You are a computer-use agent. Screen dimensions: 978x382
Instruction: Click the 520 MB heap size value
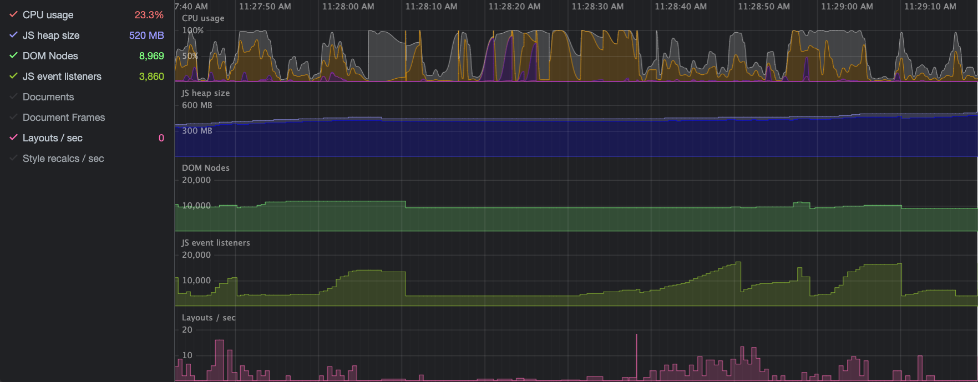(146, 35)
